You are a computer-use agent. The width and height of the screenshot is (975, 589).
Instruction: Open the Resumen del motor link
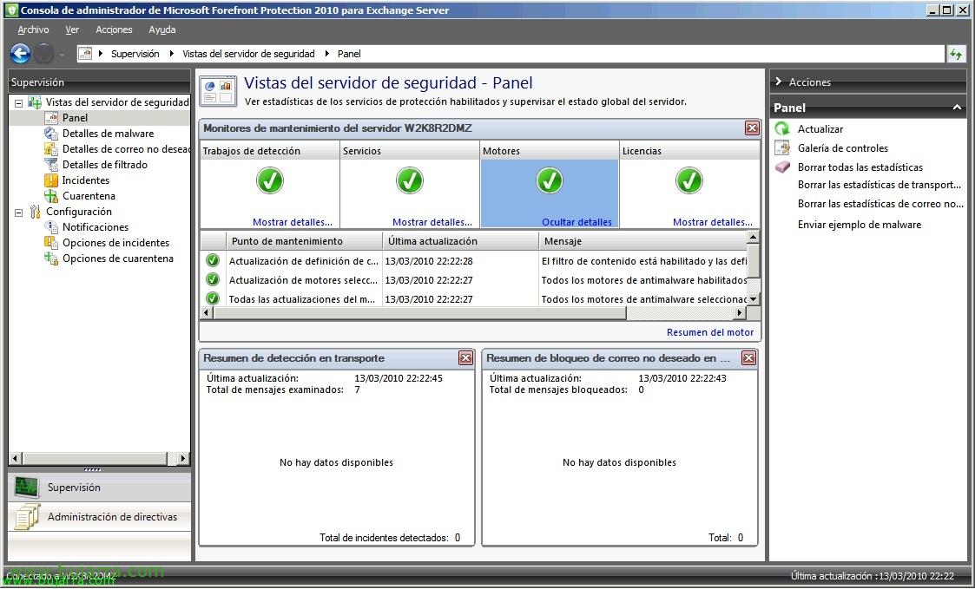[x=710, y=331]
